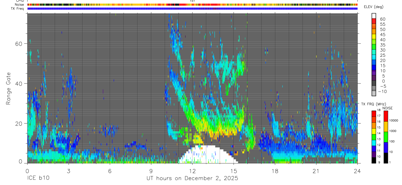The image size is (402, 185).
Task: Click the black 9–10 MHz TX FRQ swatch
Action: coord(374,160)
